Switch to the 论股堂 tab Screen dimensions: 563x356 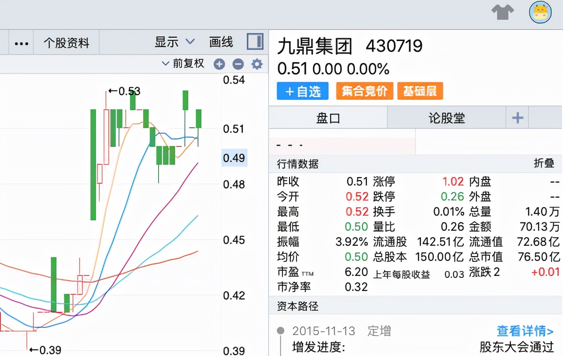click(x=447, y=118)
